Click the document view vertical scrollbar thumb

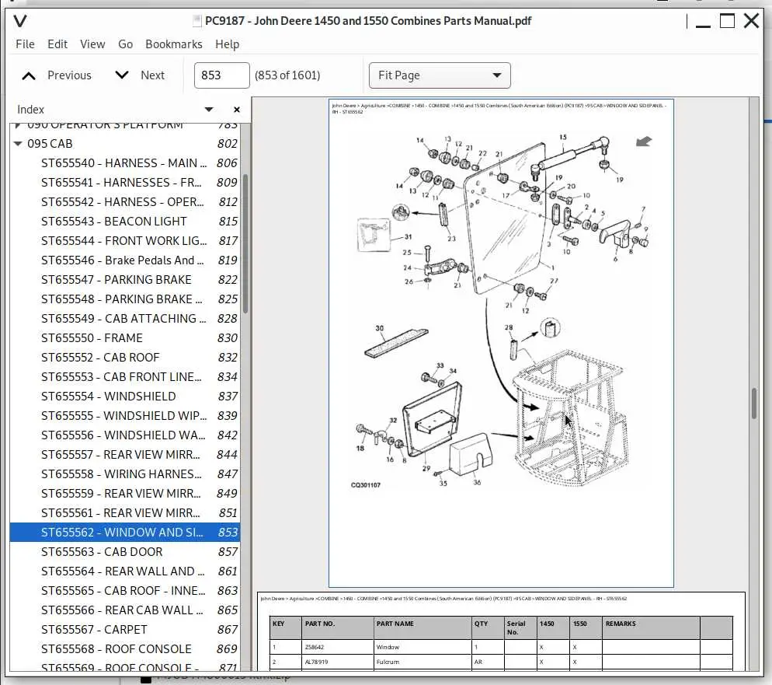coord(754,404)
